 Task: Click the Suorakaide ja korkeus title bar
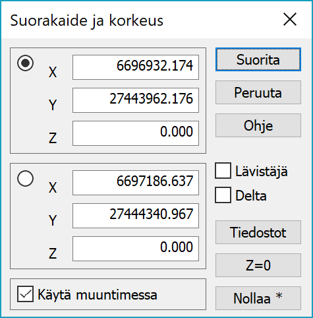pos(140,20)
